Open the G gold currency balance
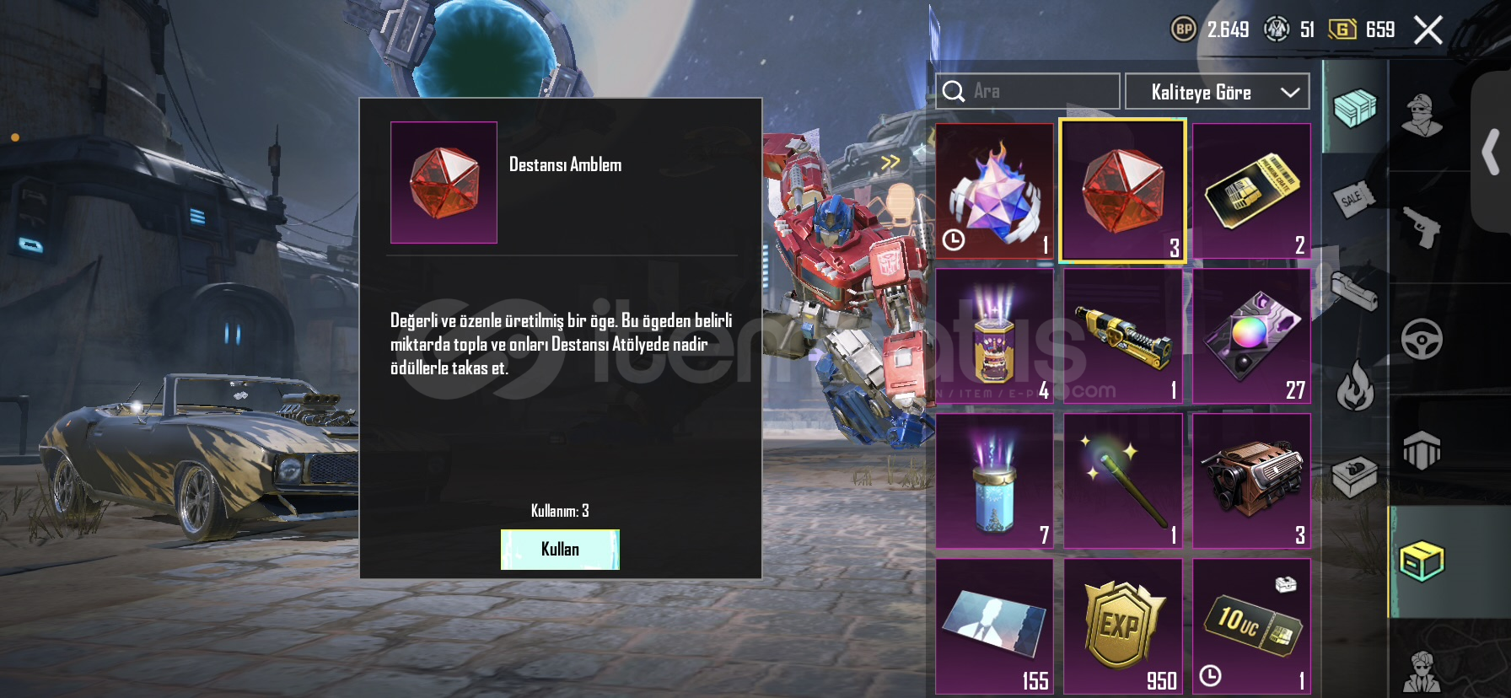Viewport: 1511px width, 698px height. click(1362, 30)
